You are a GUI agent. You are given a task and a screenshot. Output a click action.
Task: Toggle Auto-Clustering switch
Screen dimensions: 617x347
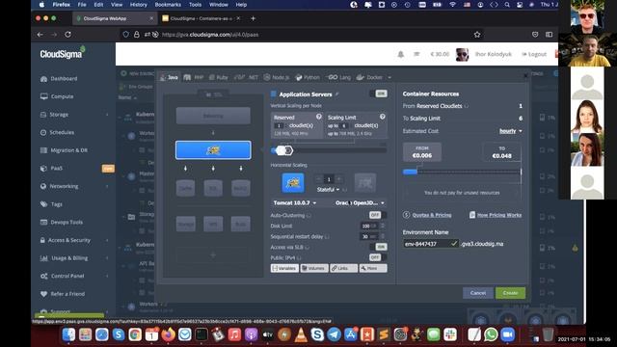tap(378, 215)
